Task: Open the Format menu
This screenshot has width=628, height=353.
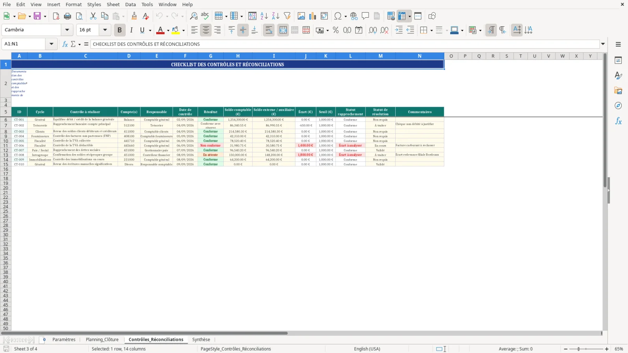Action: click(x=74, y=4)
